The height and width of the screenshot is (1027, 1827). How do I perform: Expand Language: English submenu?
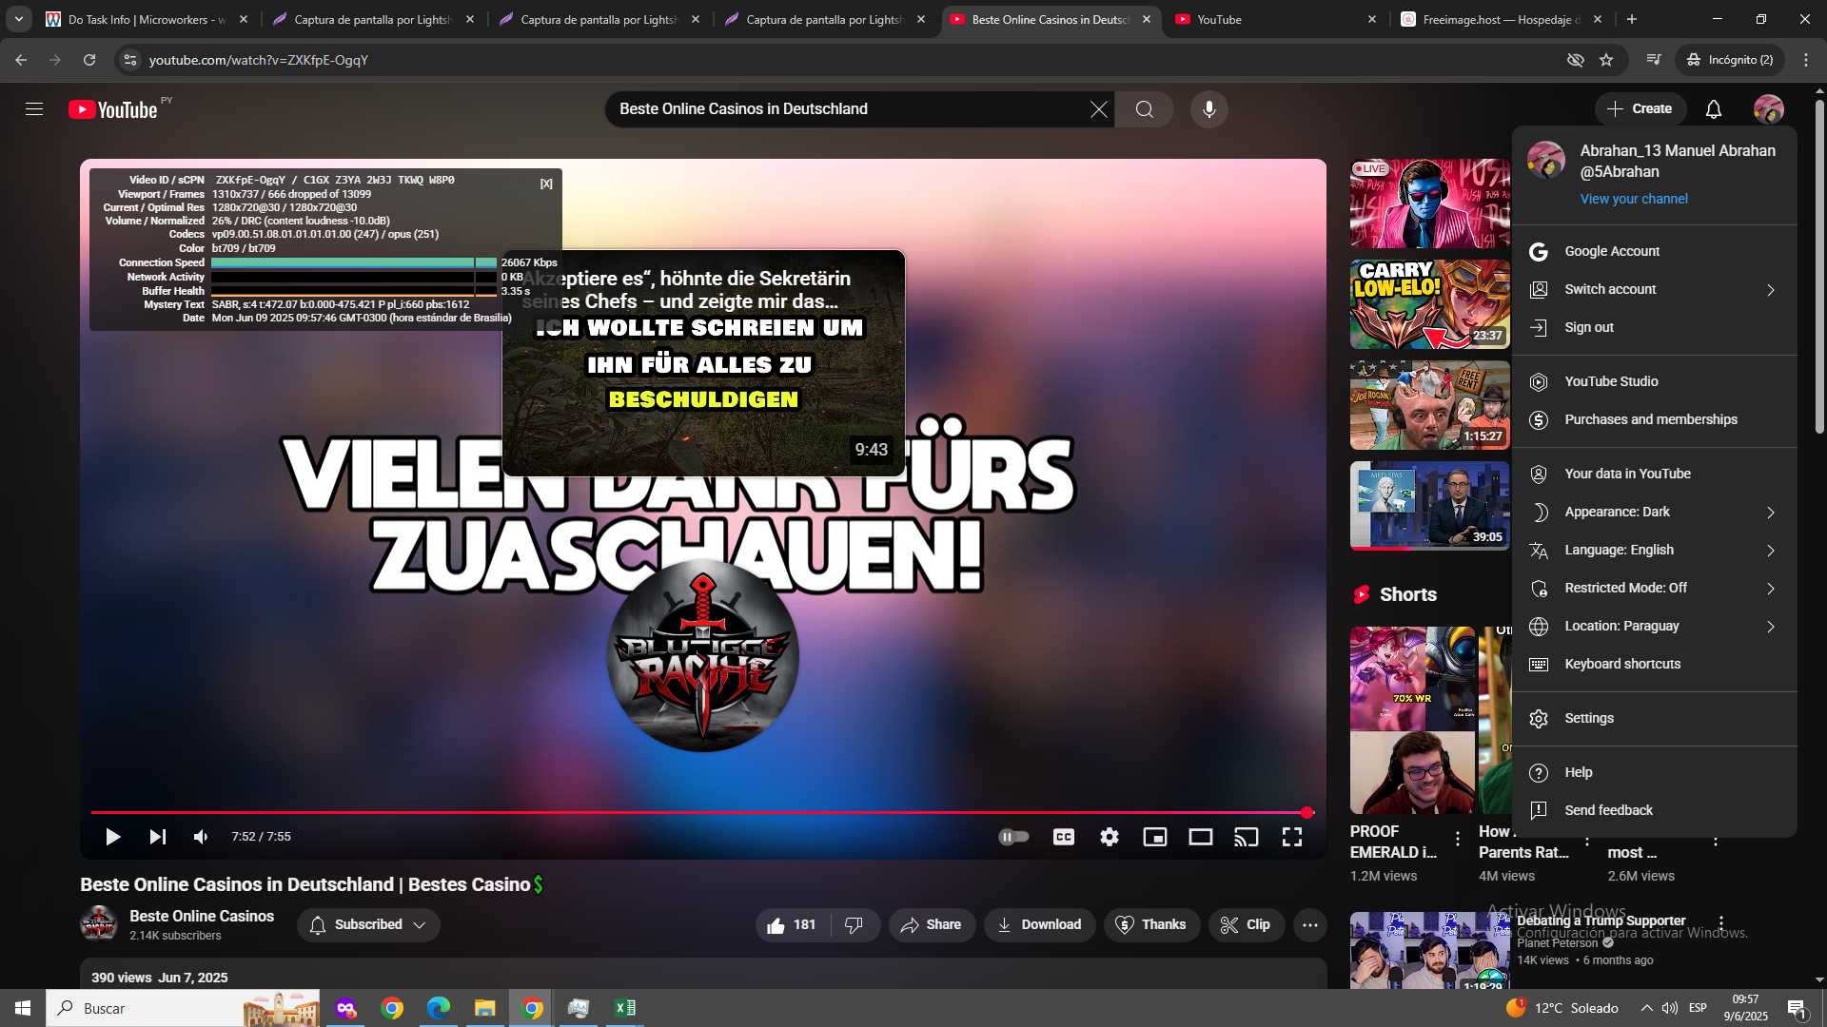[x=1654, y=550]
